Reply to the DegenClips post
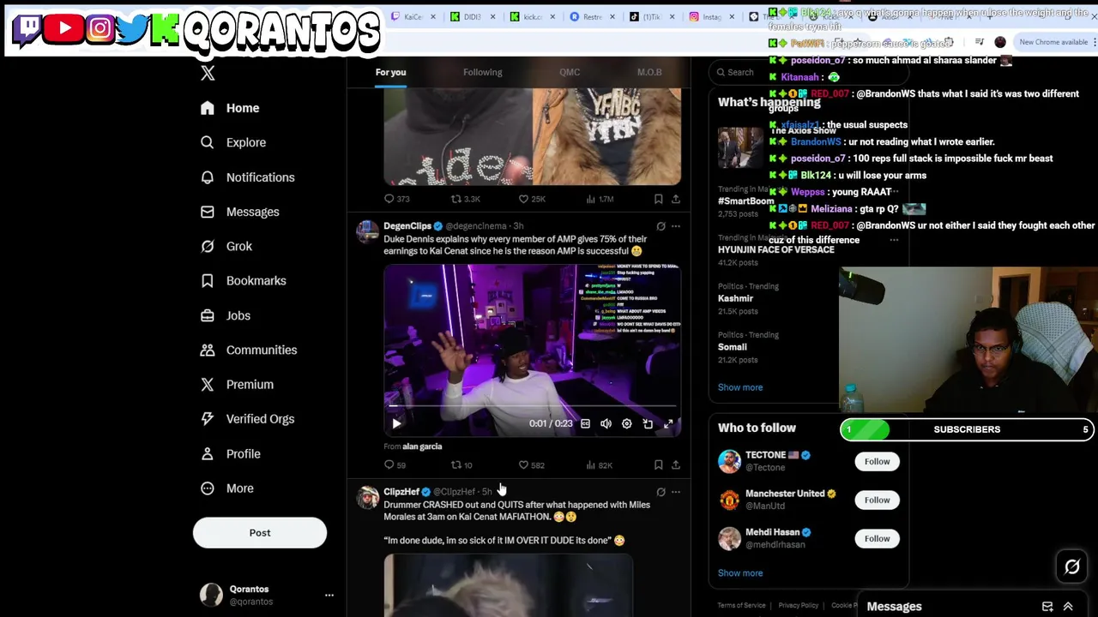 389,465
